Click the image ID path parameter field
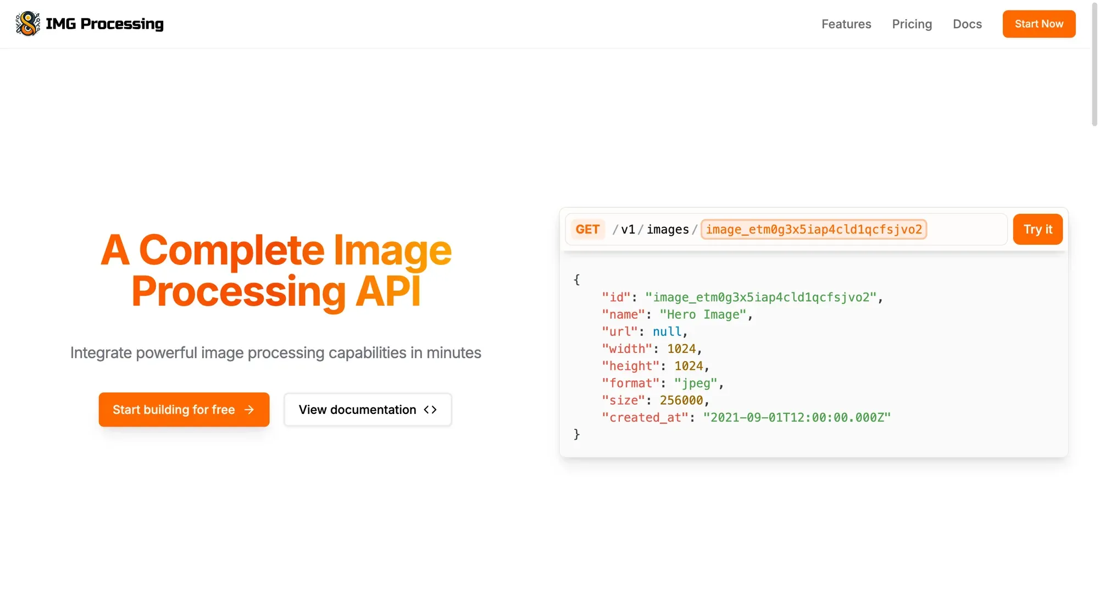 tap(814, 229)
